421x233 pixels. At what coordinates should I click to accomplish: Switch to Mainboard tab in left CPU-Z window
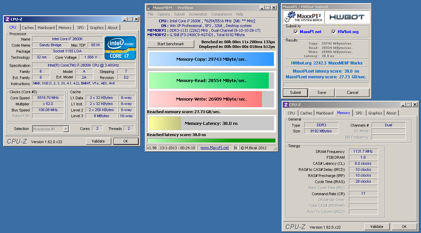pyautogui.click(x=46, y=28)
